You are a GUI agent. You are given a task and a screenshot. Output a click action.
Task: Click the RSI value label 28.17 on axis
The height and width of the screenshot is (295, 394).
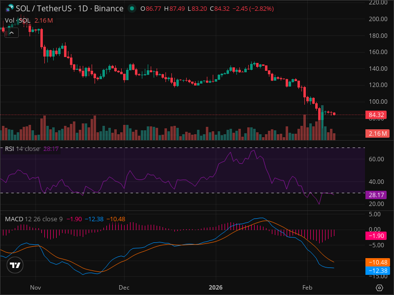376,195
